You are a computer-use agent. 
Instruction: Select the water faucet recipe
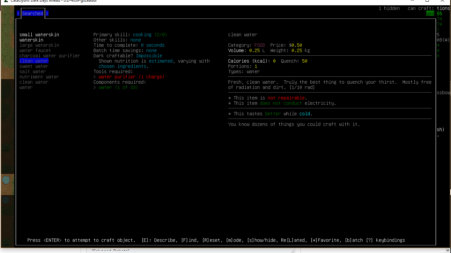(x=35, y=50)
